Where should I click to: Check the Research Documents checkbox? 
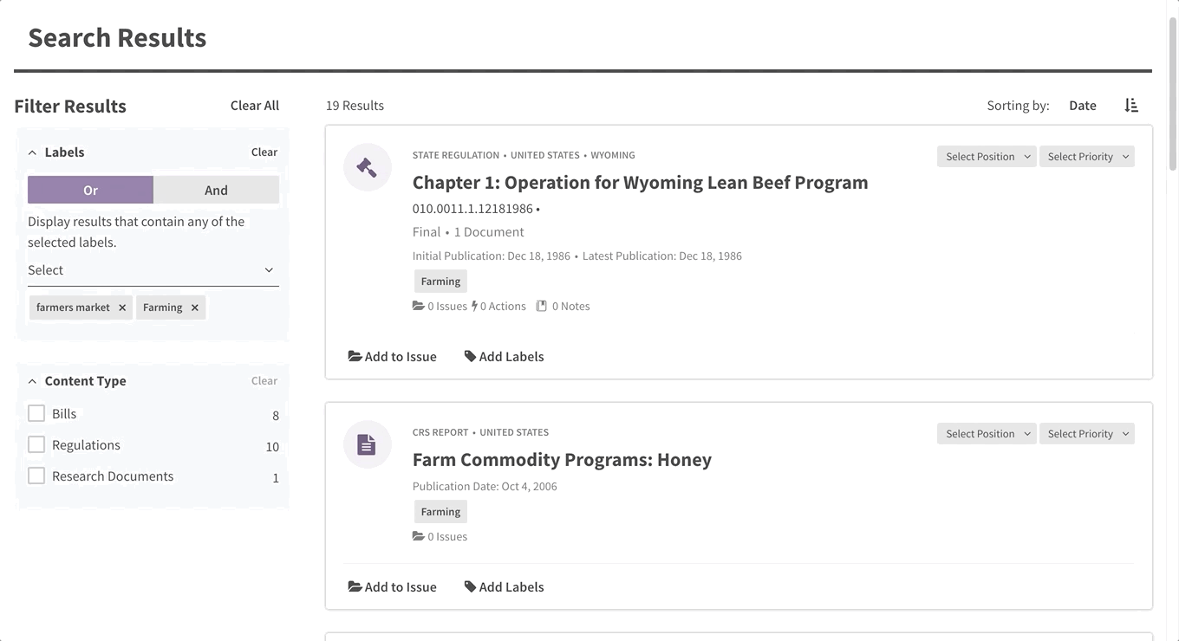36,476
